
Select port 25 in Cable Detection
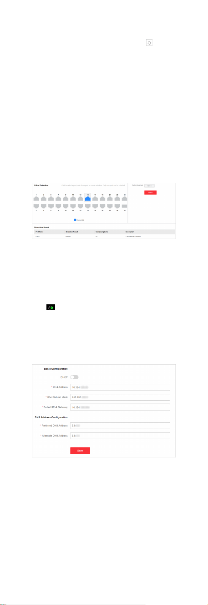124,199
